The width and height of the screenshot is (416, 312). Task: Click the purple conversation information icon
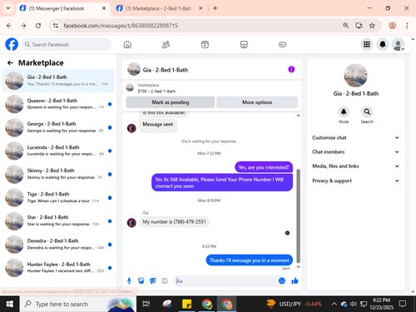pos(291,69)
